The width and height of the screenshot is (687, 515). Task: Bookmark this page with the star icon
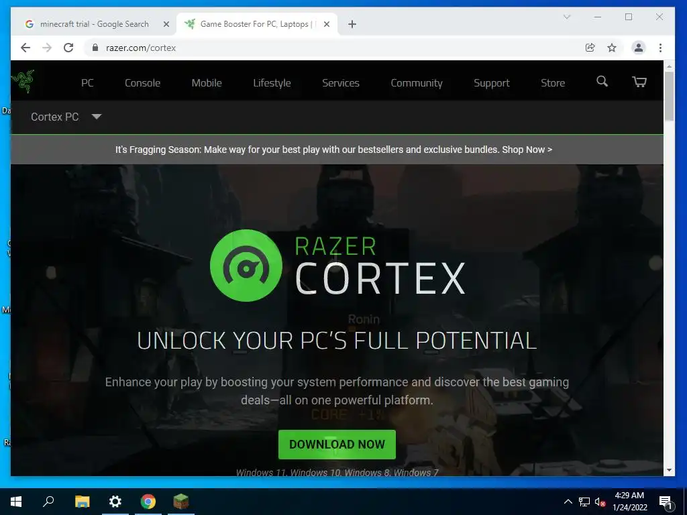pyautogui.click(x=612, y=48)
